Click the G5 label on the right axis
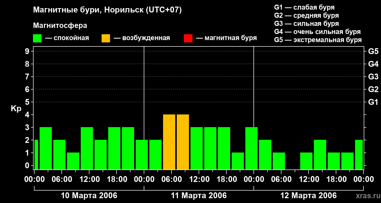This screenshot has width=381, height=203. tap(373, 52)
